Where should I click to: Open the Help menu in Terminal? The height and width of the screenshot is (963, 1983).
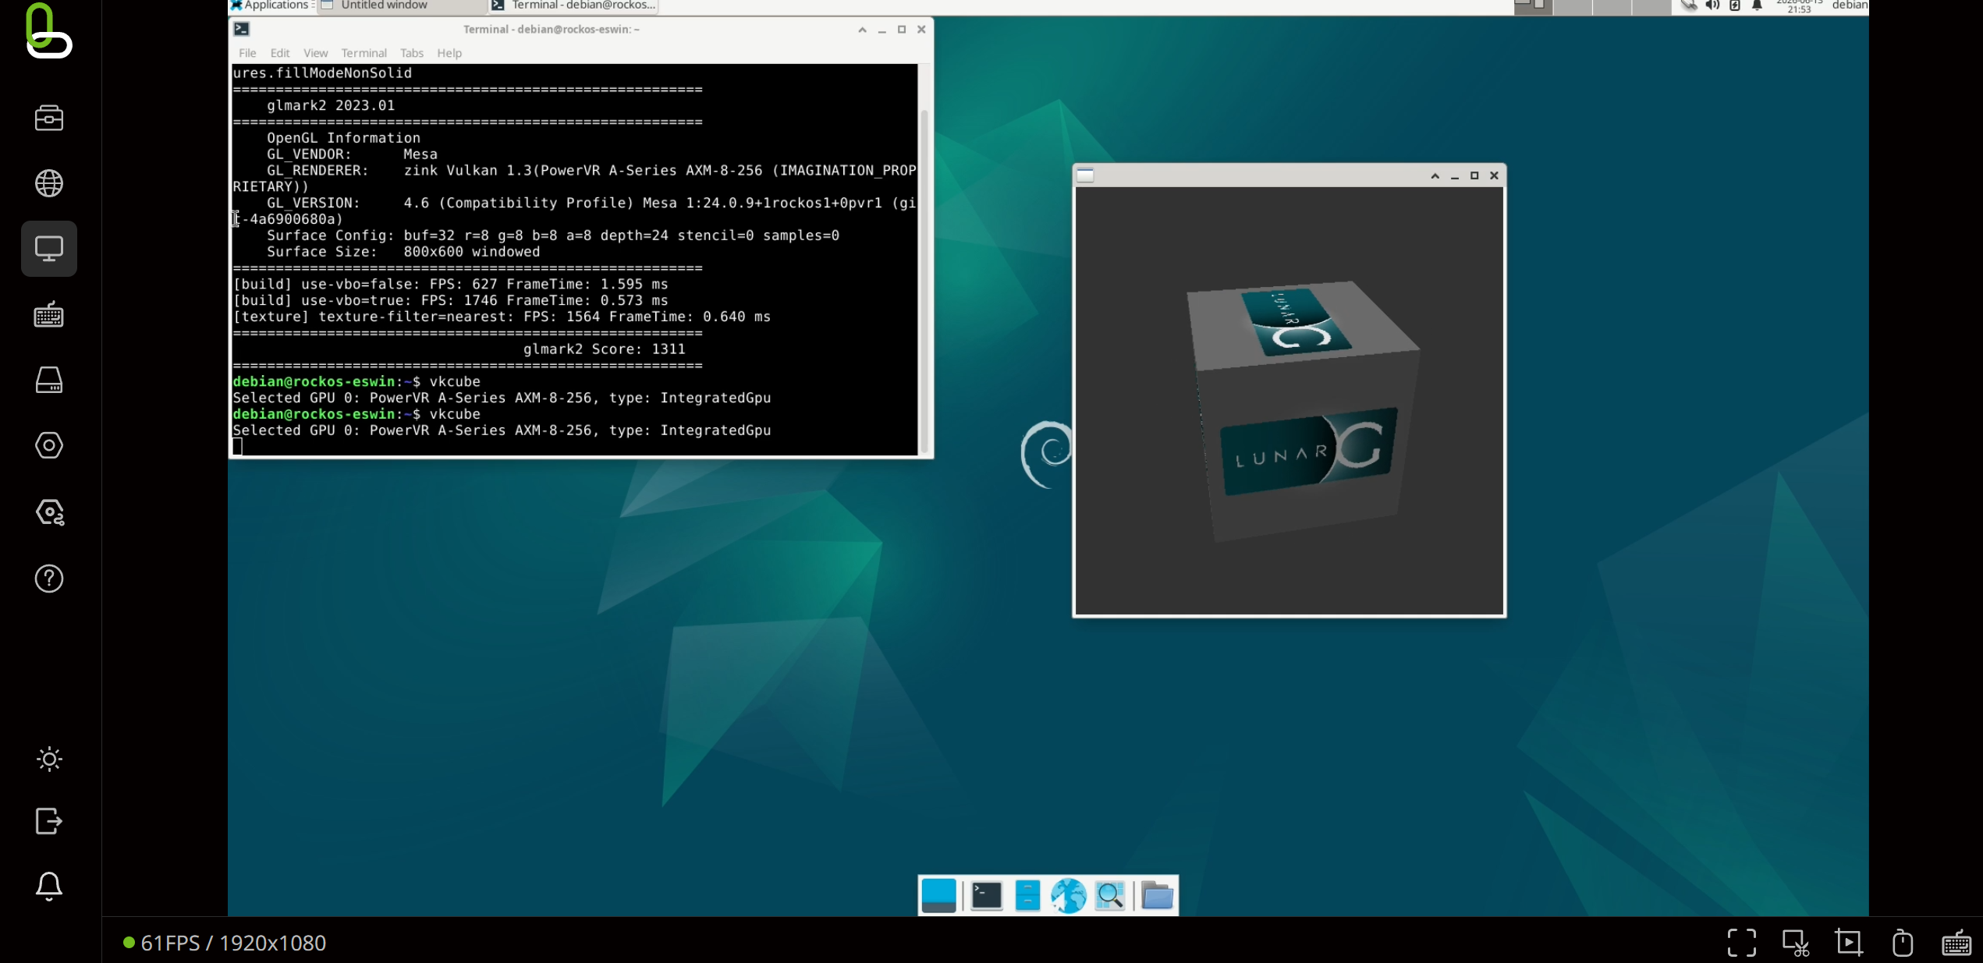449,53
